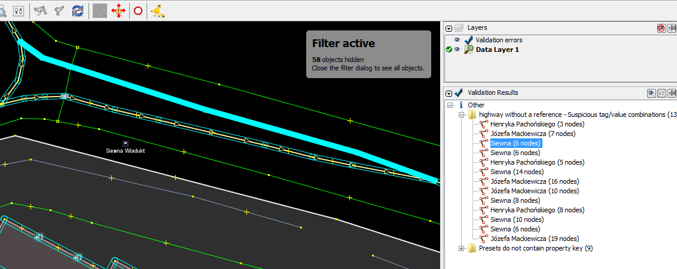Screen dimensions: 677x269
Task: Click 'Siewna Wiadukt' marker on the map
Action: [126, 144]
